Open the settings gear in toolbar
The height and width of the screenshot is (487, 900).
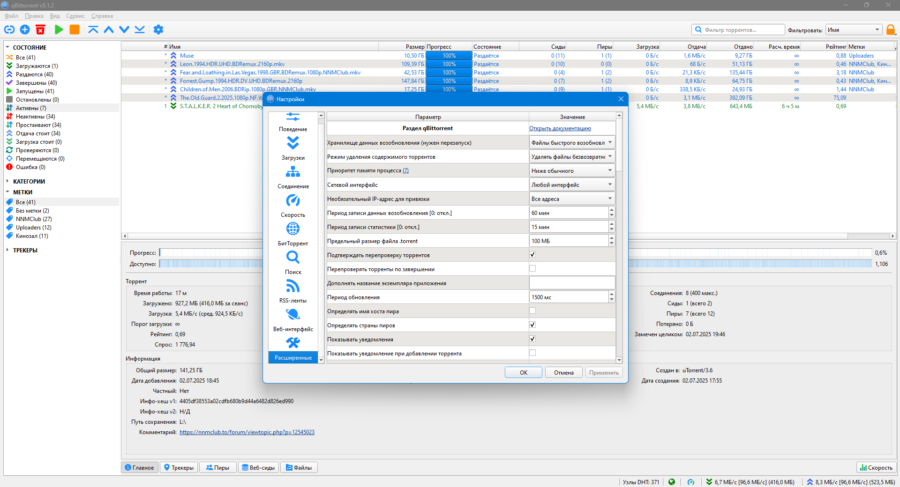tap(158, 30)
